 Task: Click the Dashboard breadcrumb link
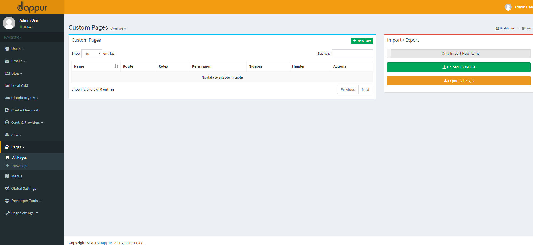click(x=505, y=28)
